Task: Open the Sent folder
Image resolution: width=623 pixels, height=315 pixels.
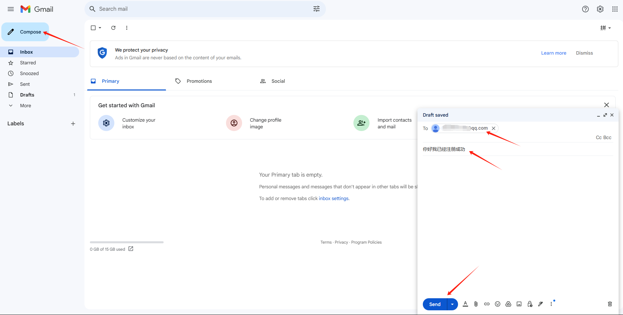Action: (x=40, y=84)
